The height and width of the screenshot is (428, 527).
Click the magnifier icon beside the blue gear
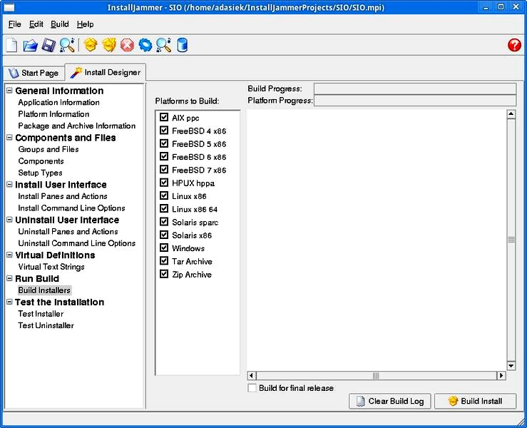pos(164,45)
